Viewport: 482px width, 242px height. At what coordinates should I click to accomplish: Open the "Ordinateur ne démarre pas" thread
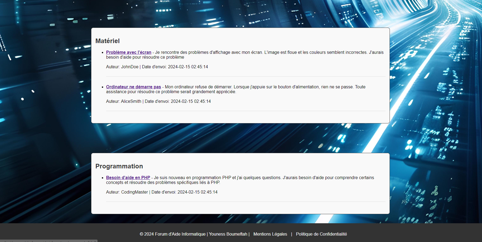coord(133,87)
